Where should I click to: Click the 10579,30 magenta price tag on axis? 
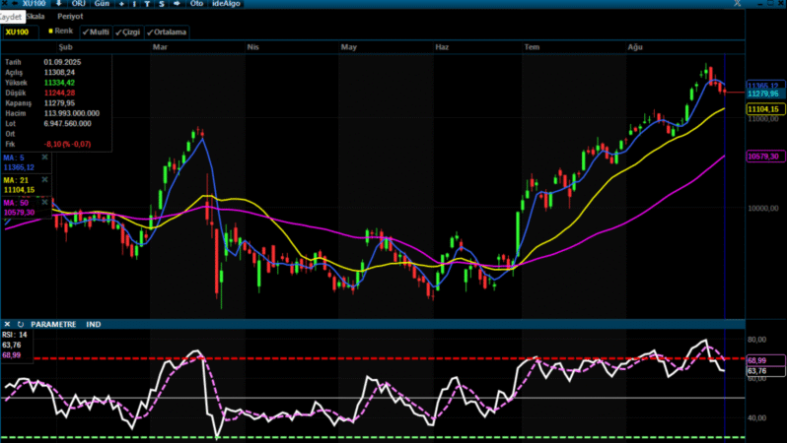[765, 157]
